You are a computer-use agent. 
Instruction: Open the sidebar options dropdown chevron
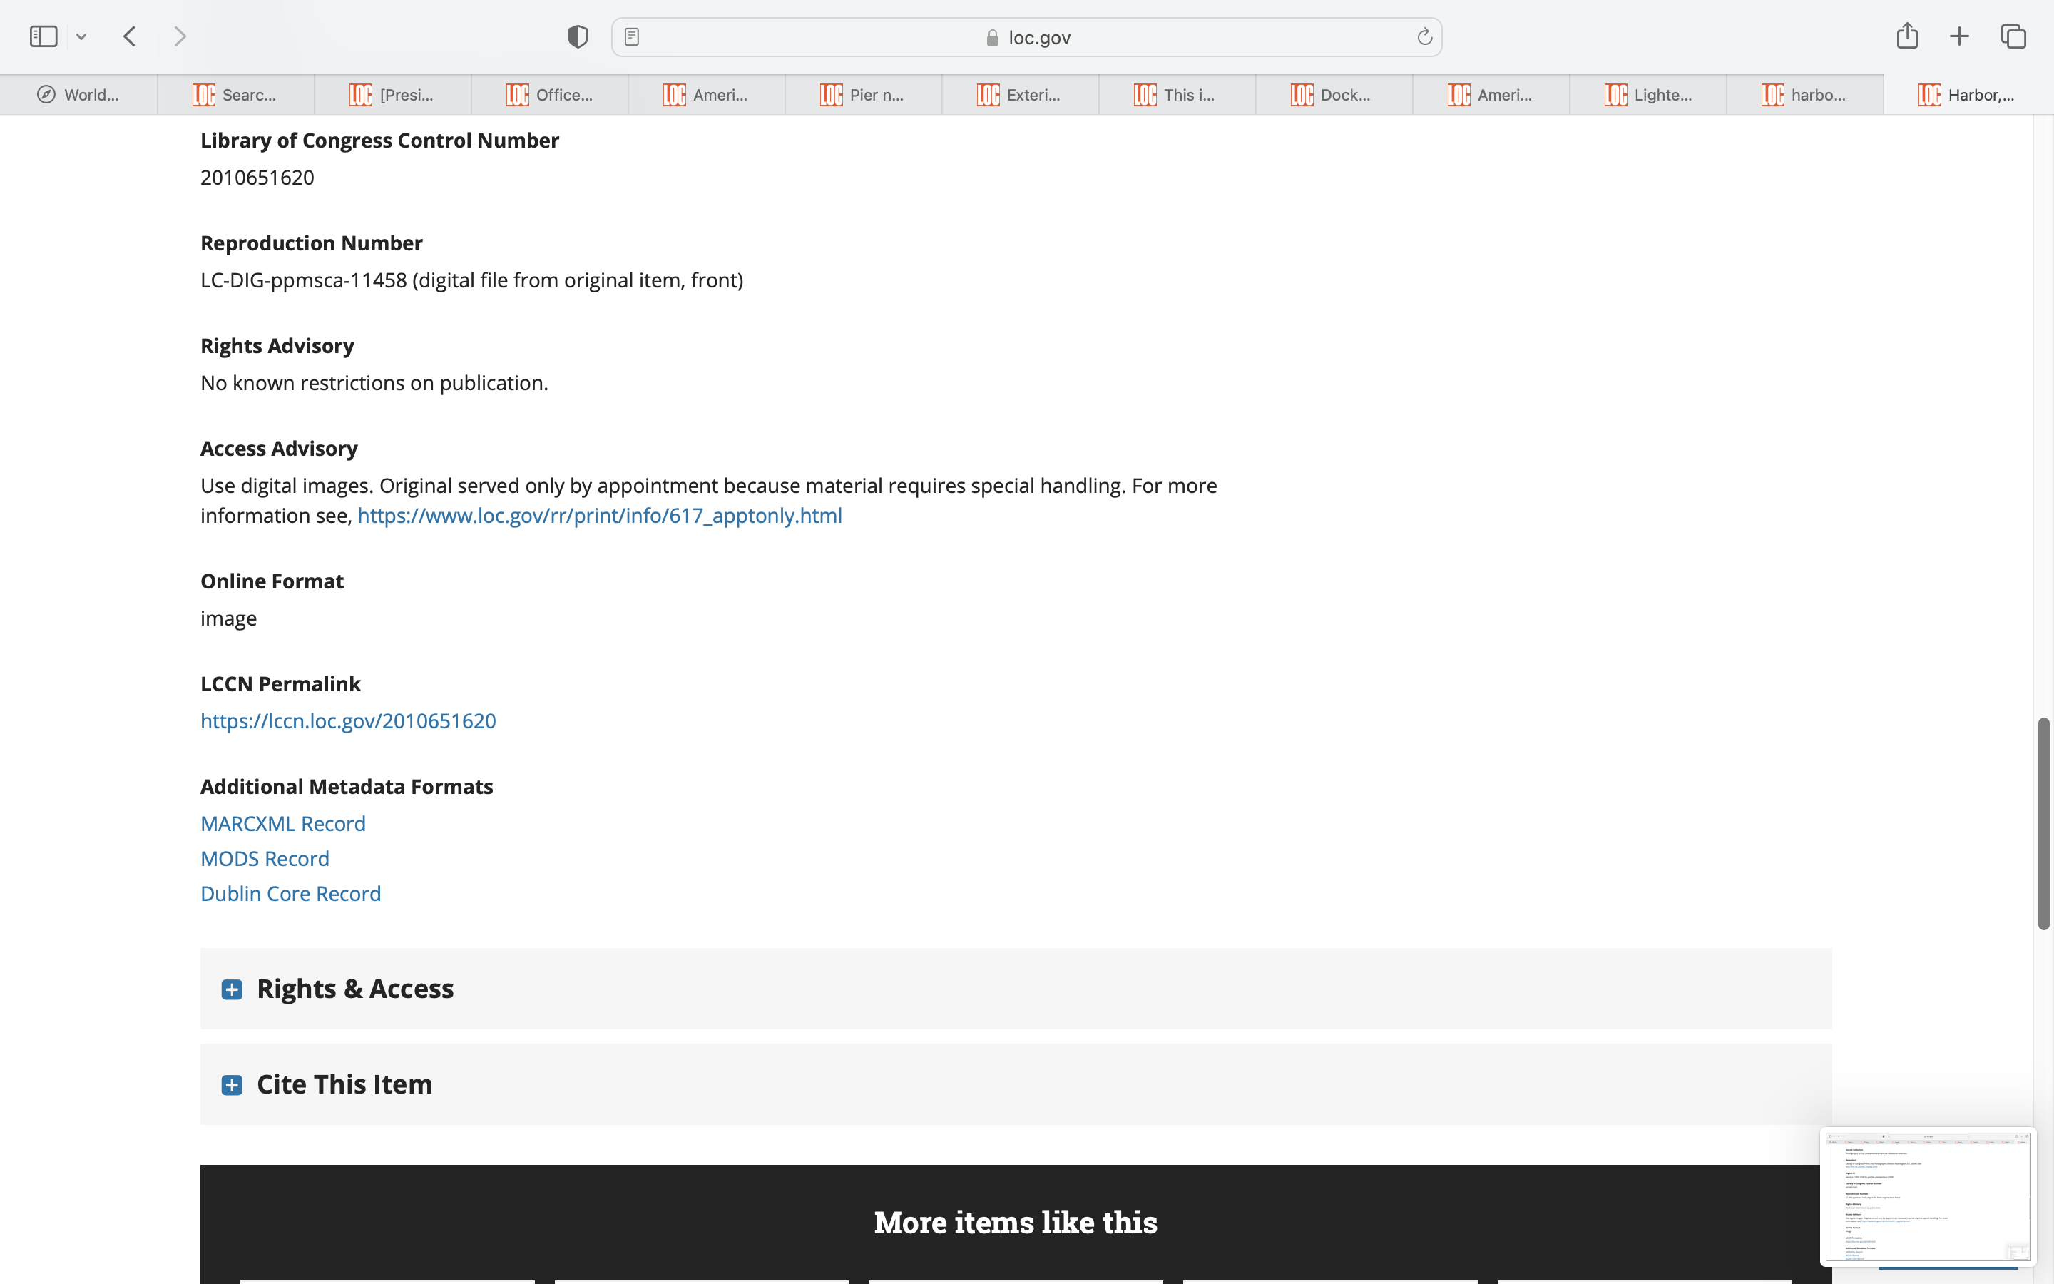tap(81, 36)
